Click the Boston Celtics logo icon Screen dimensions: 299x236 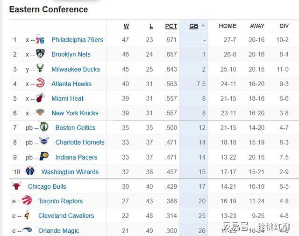pyautogui.click(x=44, y=127)
